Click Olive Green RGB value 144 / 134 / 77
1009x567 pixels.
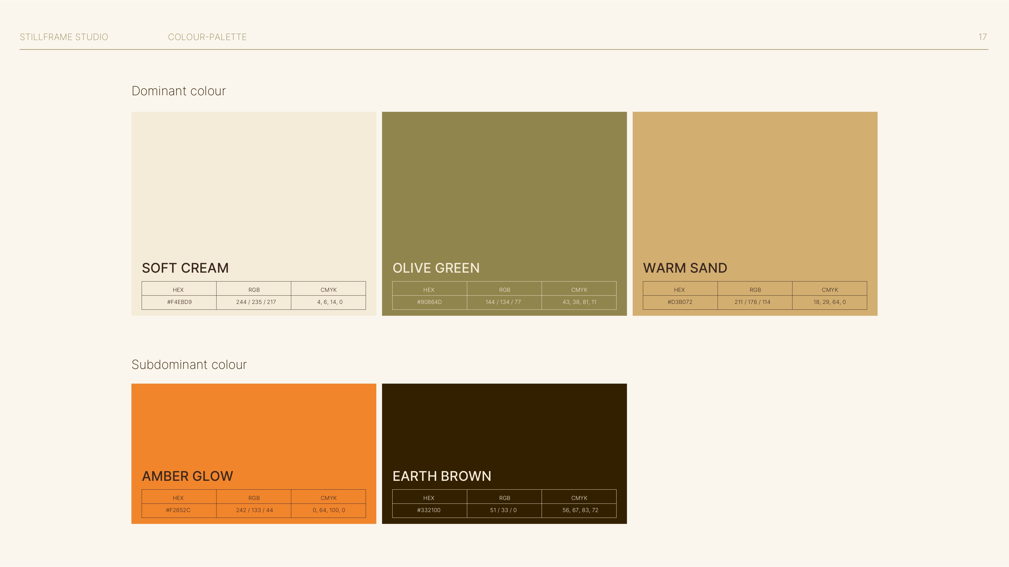(x=503, y=302)
